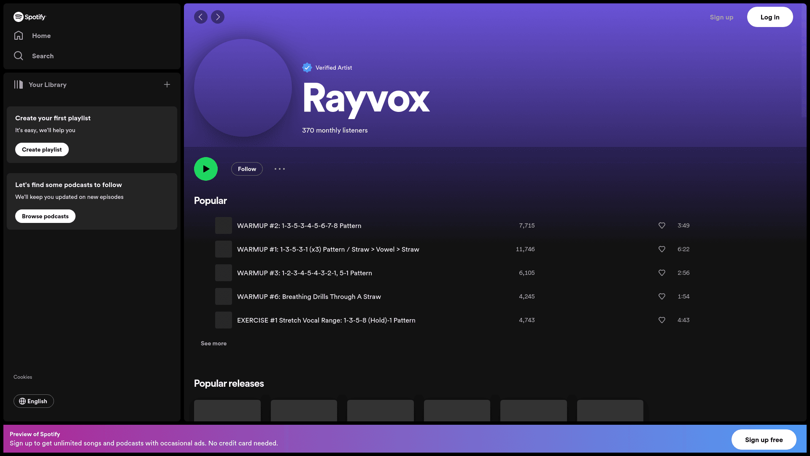The width and height of the screenshot is (810, 456).
Task: Select the Home icon in sidebar
Action: point(19,35)
